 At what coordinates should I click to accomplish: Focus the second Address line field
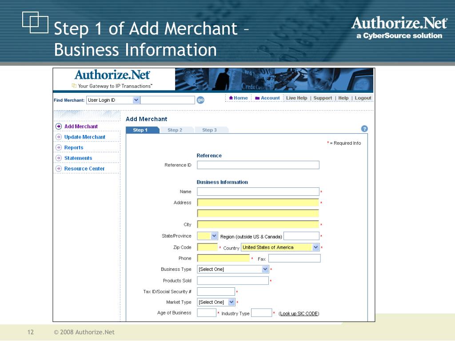pyautogui.click(x=258, y=214)
